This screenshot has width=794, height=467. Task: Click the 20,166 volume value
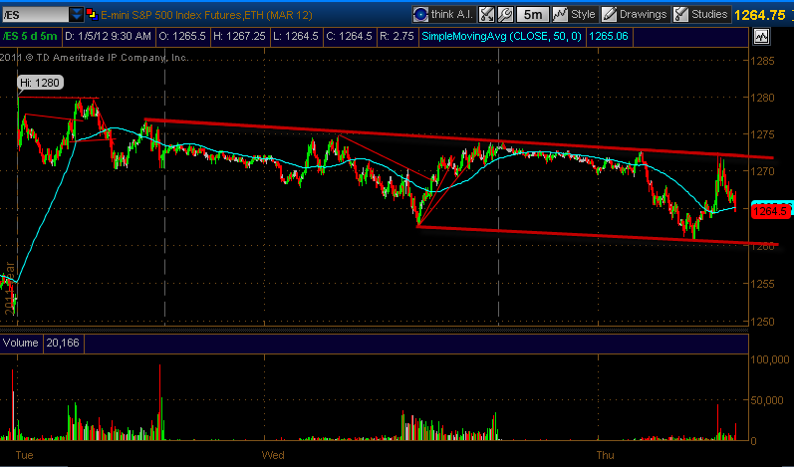(x=63, y=344)
